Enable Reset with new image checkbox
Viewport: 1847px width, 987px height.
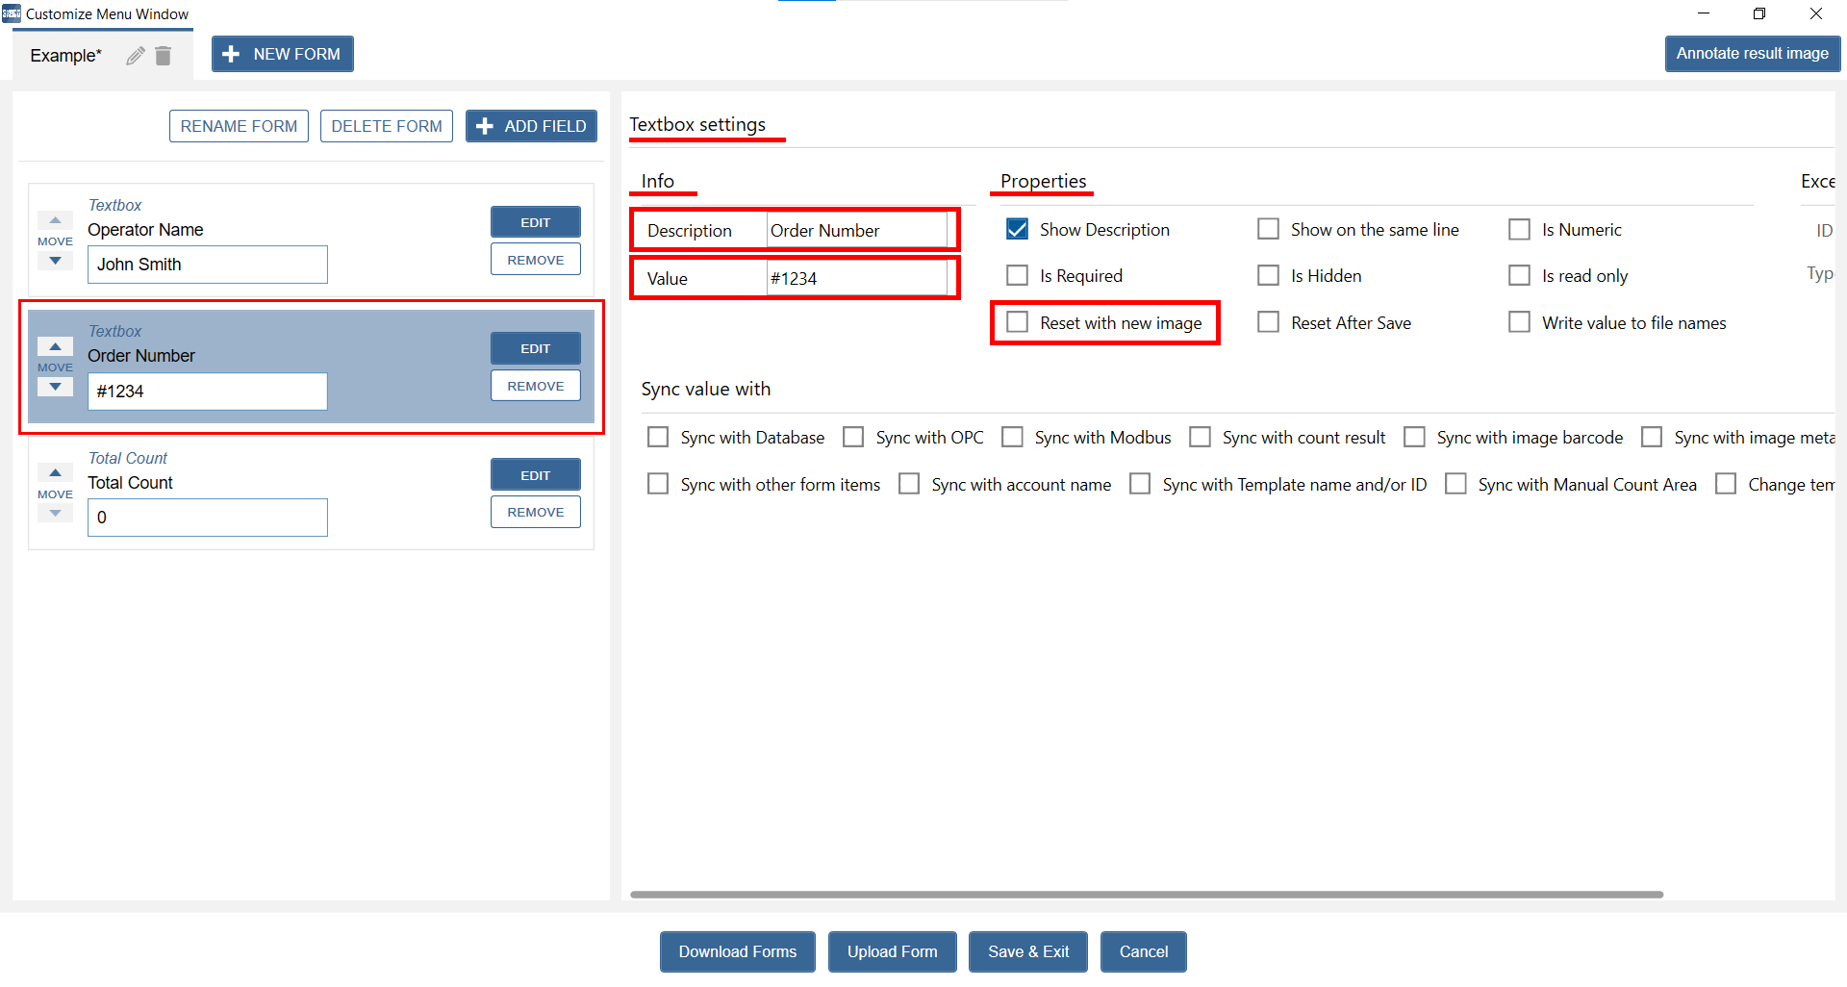point(1017,322)
